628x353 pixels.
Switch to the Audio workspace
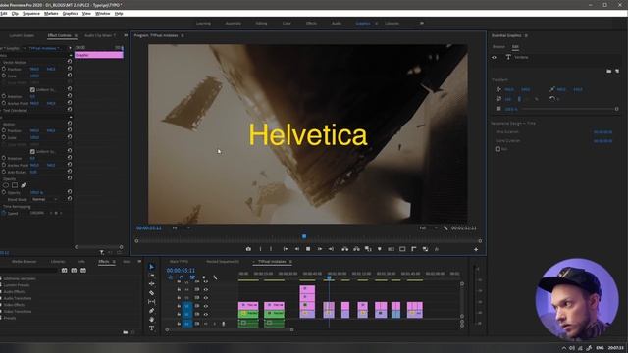pyautogui.click(x=337, y=24)
